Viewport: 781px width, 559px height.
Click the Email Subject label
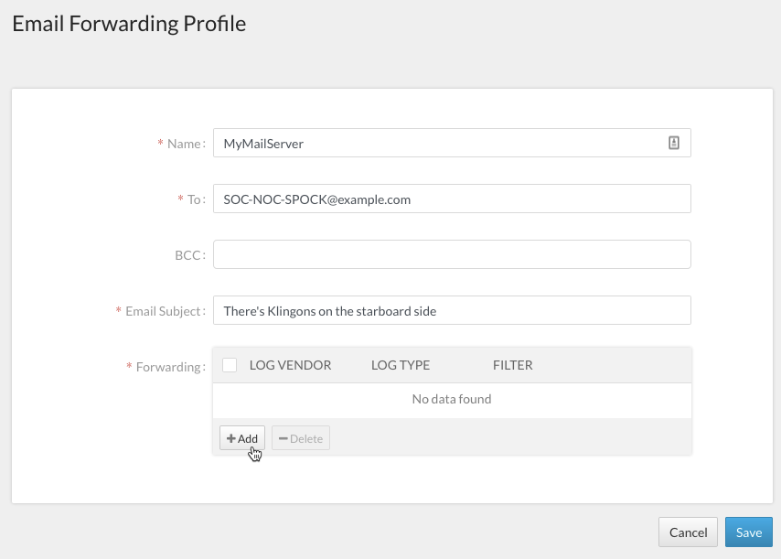tap(164, 311)
